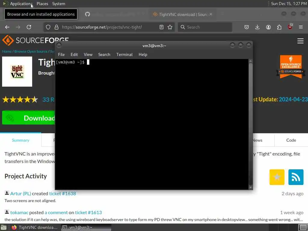The height and width of the screenshot is (231, 308).
Task: Click Firefox TightVNC taskbar entry
Action: coord(34,227)
